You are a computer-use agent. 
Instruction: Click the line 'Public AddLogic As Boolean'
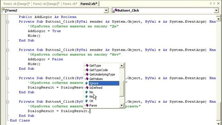click(x=48, y=17)
